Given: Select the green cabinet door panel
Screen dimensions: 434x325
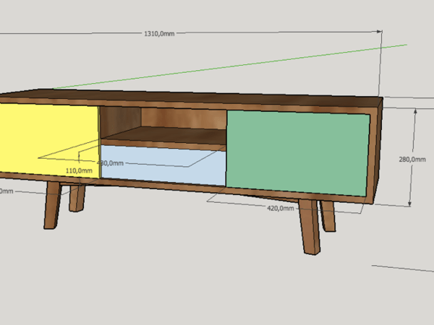Looking at the screenshot, I should point(297,150).
